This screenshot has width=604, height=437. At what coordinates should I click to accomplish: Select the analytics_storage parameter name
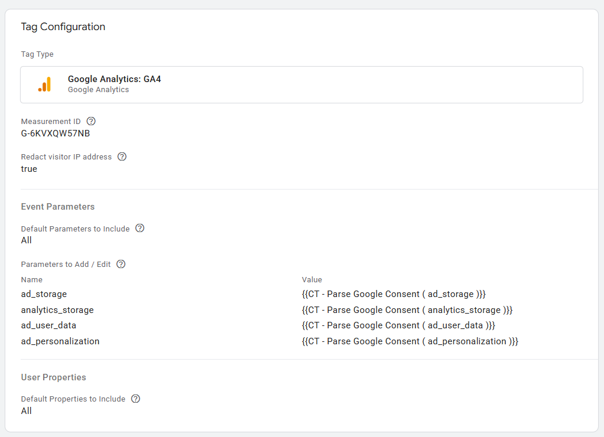pos(57,310)
